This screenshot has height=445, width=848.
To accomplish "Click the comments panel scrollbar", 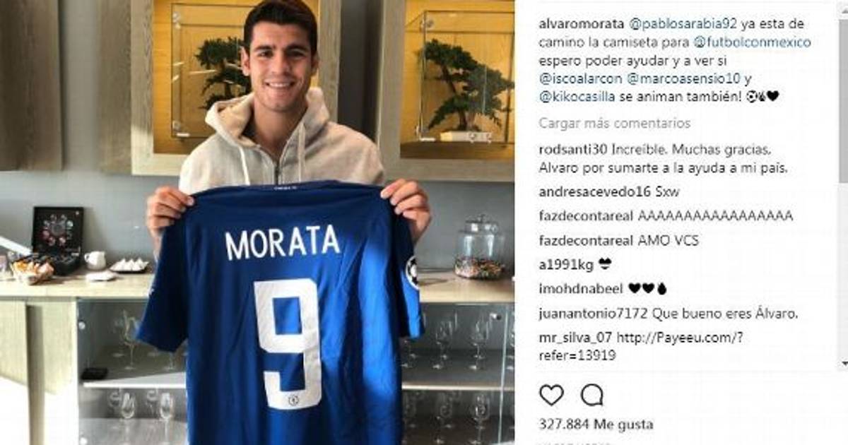I will point(844,184).
